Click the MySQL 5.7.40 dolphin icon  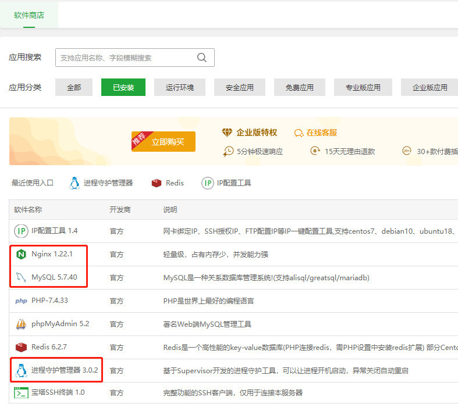pyautogui.click(x=21, y=277)
